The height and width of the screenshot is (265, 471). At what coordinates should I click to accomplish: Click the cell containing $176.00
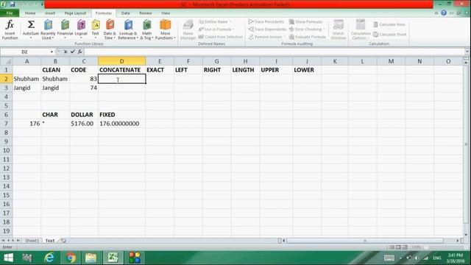[84, 124]
